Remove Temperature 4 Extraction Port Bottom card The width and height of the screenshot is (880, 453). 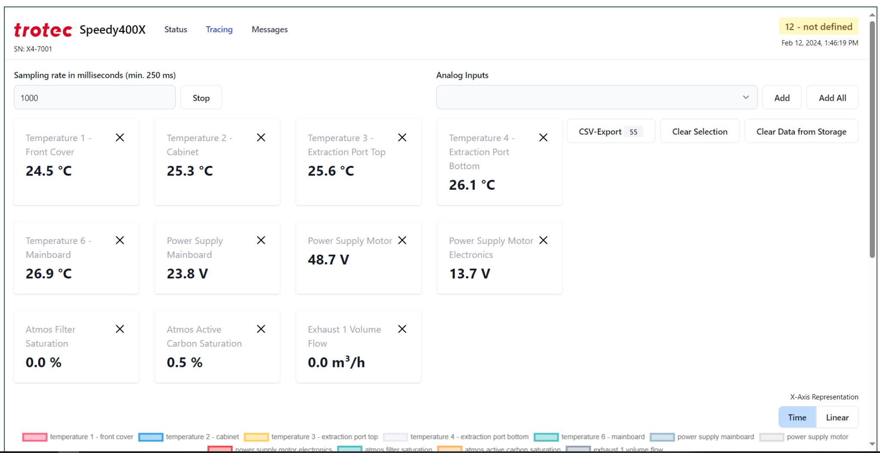pyautogui.click(x=543, y=138)
